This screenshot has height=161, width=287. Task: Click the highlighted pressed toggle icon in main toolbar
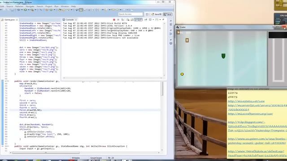tap(81, 10)
